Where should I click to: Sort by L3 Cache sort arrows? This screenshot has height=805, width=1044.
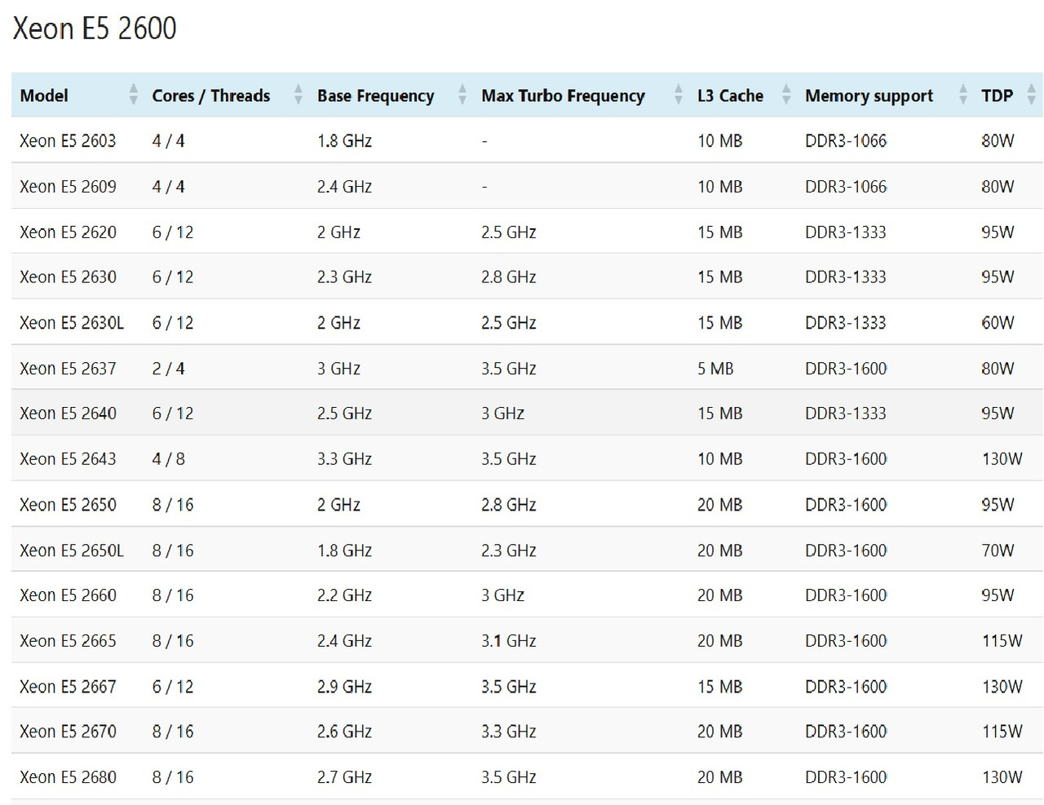pos(786,95)
